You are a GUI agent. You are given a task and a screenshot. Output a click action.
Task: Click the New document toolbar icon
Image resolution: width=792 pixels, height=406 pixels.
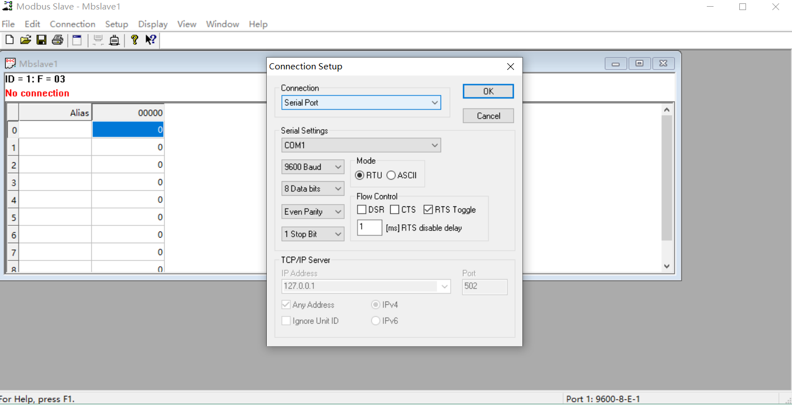pos(10,40)
